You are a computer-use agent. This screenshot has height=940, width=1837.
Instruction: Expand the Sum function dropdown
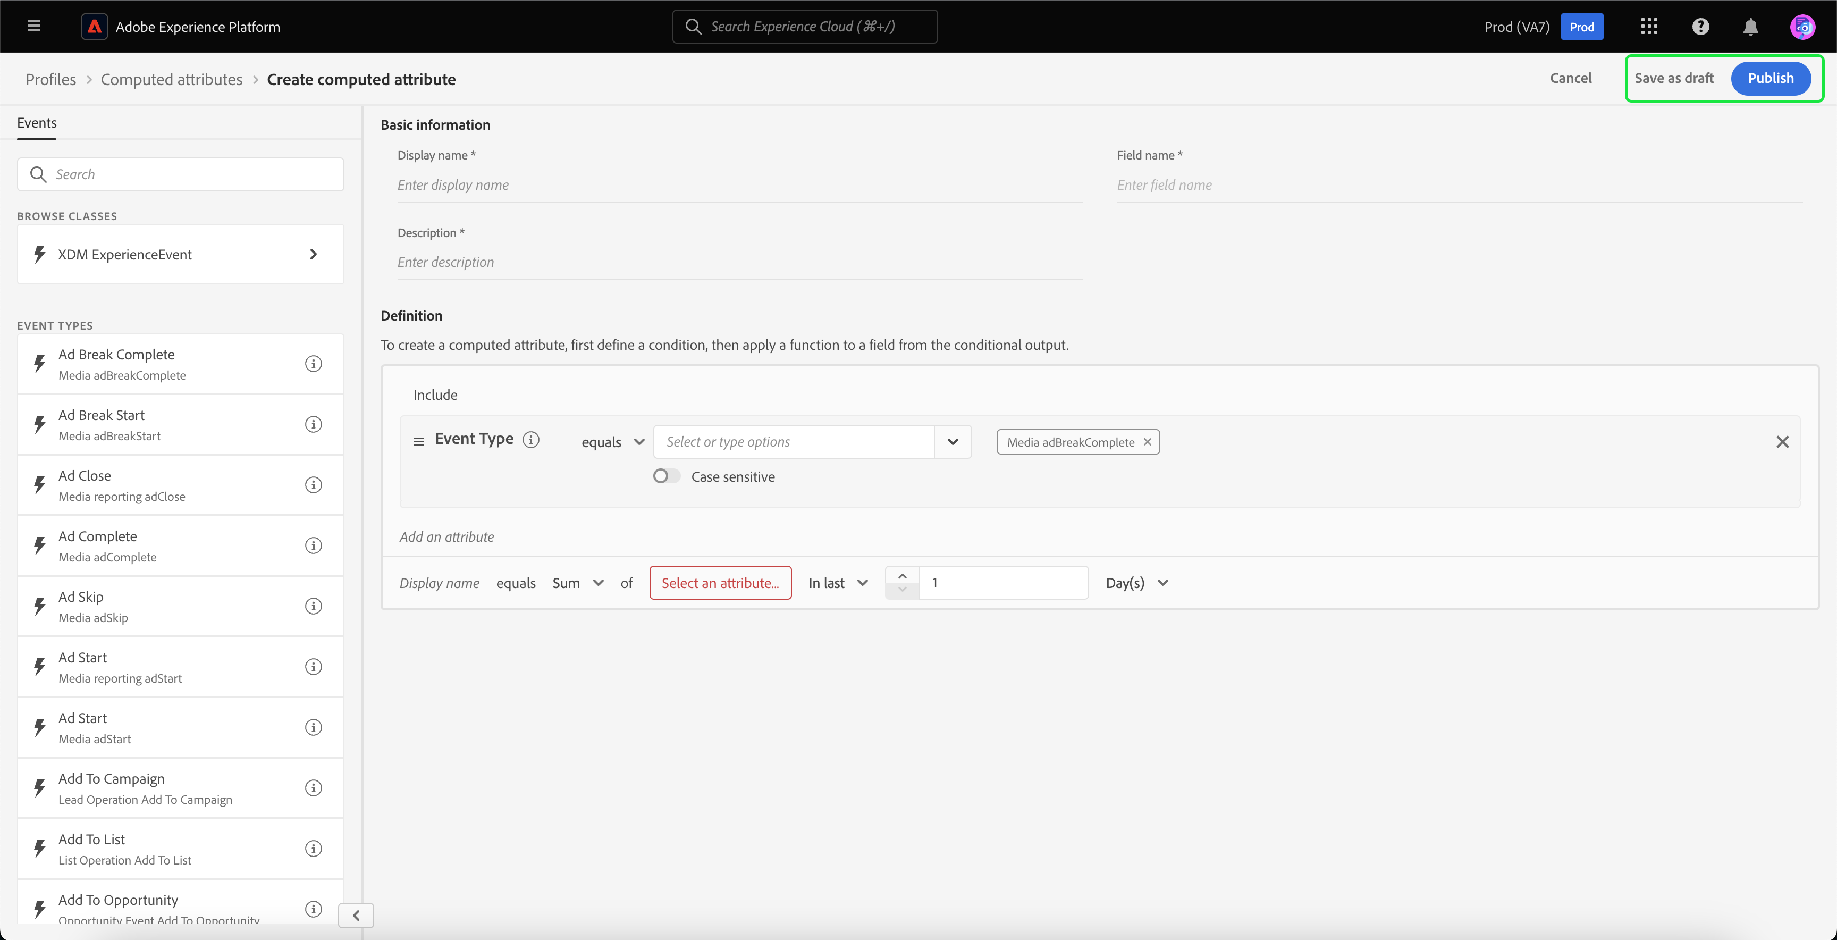pos(578,583)
